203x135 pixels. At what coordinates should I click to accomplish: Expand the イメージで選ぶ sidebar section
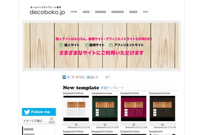click(39, 121)
